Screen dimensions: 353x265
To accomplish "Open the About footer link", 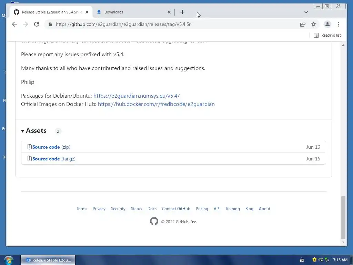I will click(264, 209).
